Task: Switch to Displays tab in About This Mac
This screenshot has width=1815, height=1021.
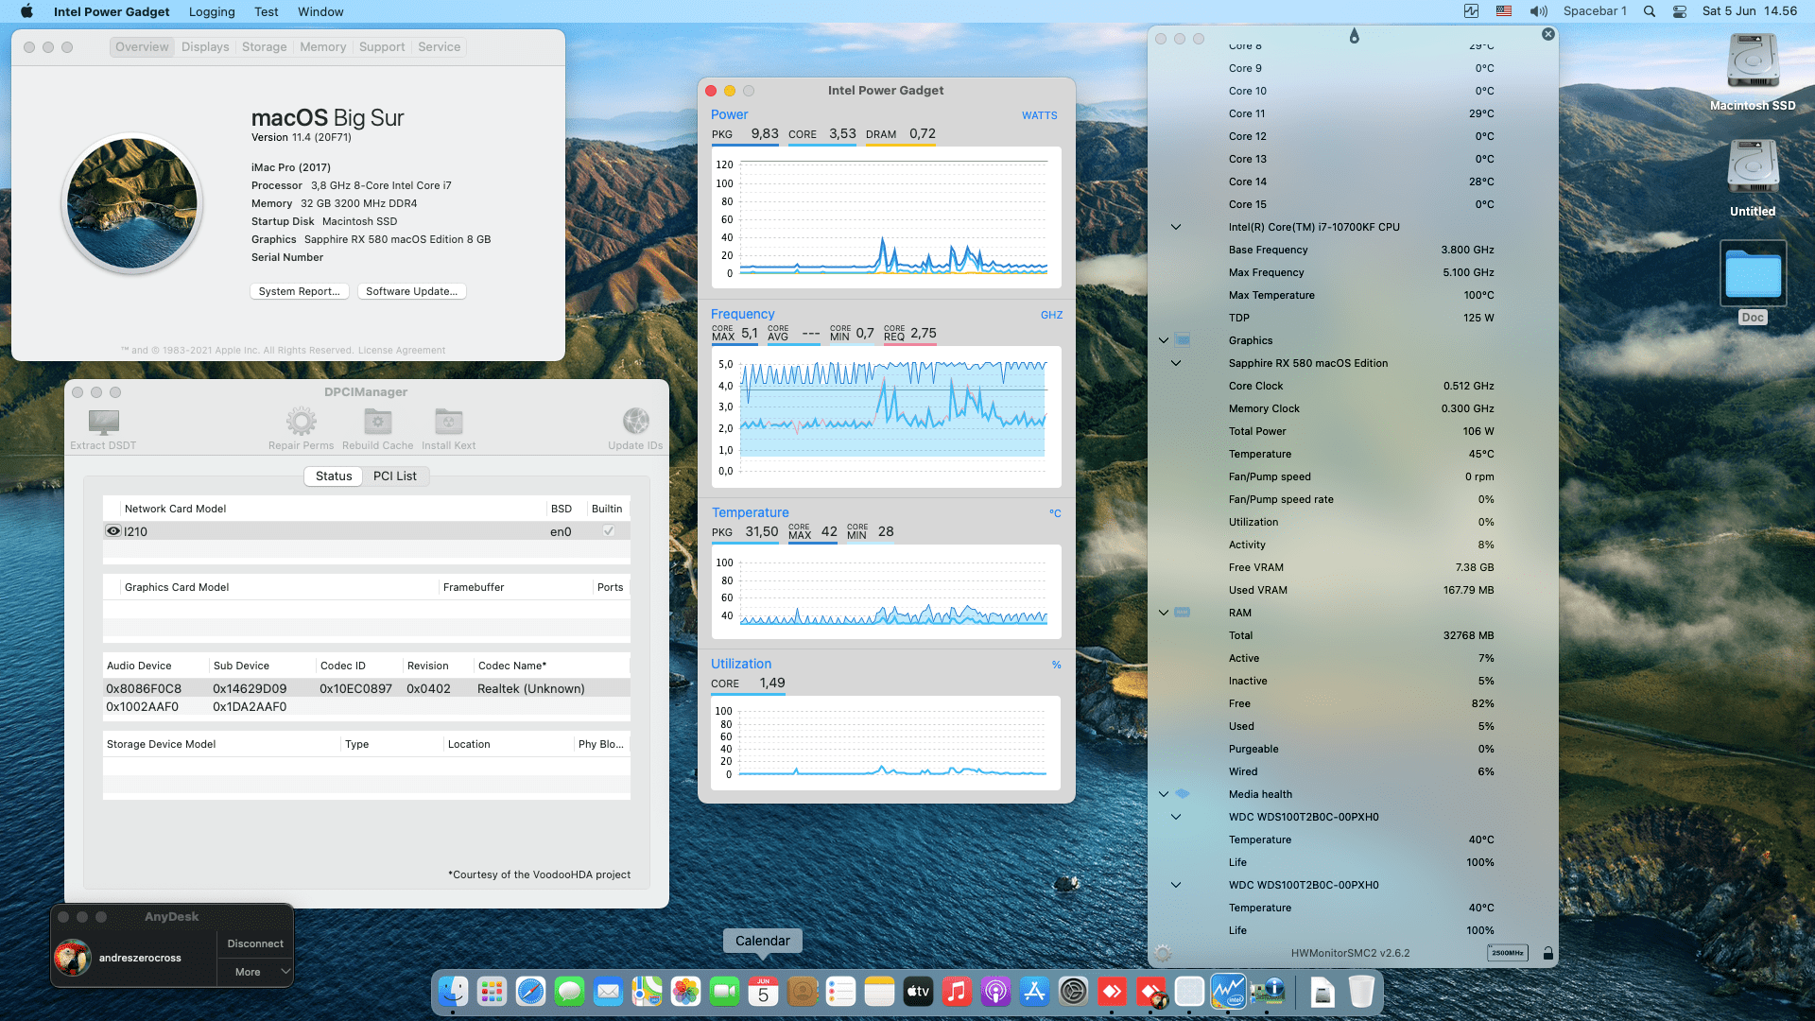Action: (x=205, y=46)
